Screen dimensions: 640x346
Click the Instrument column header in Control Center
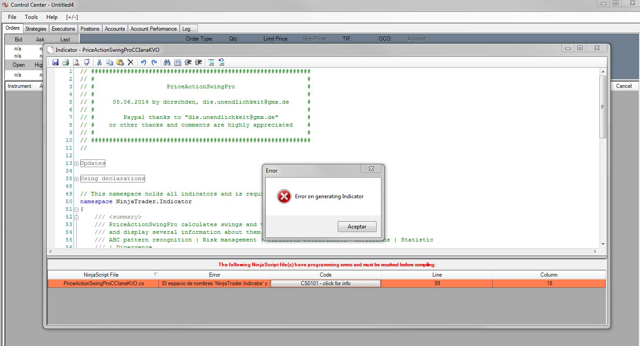(19, 86)
